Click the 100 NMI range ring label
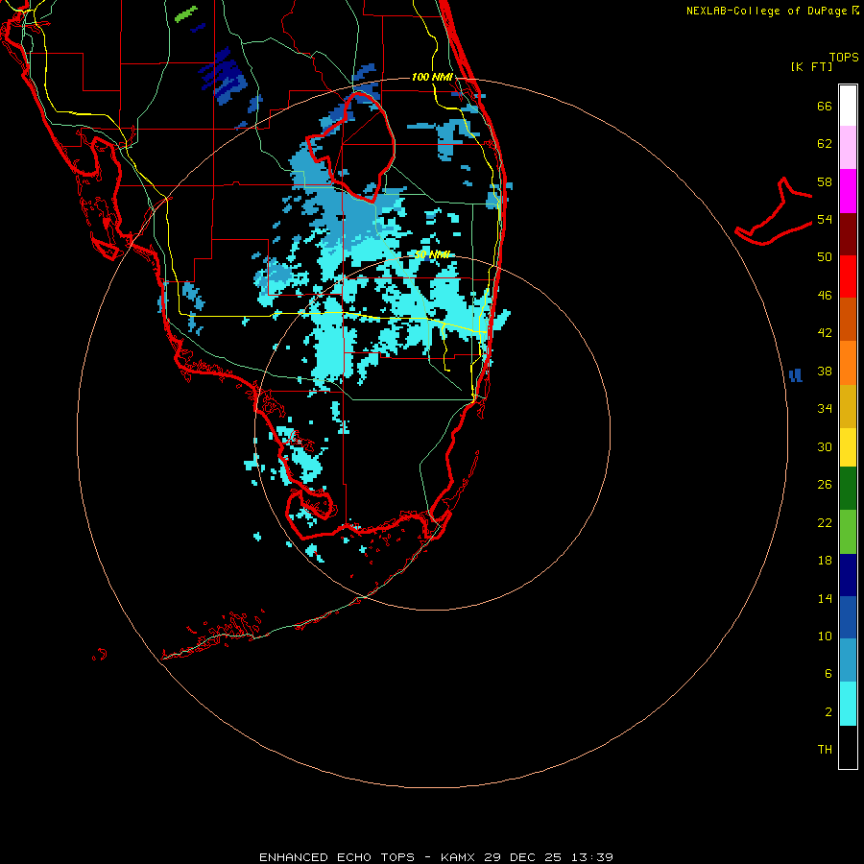 click(x=432, y=77)
